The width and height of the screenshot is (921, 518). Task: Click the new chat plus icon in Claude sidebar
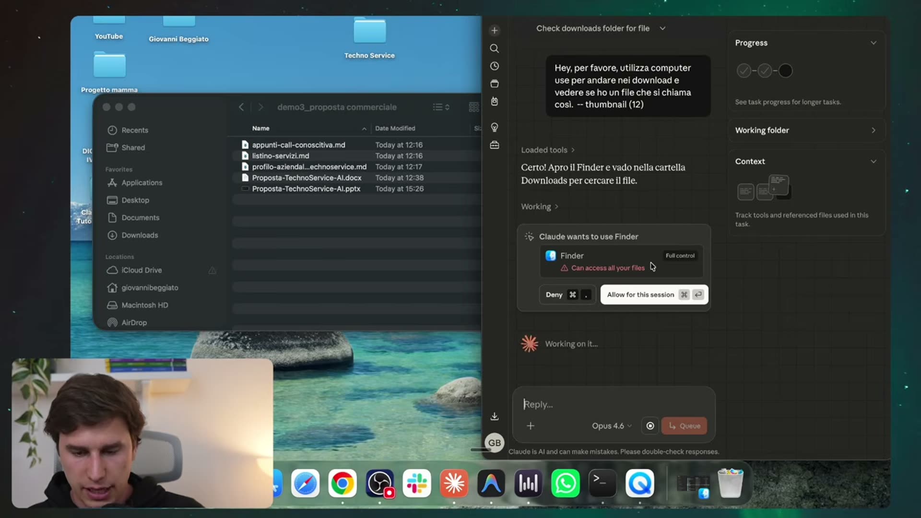tap(494, 31)
